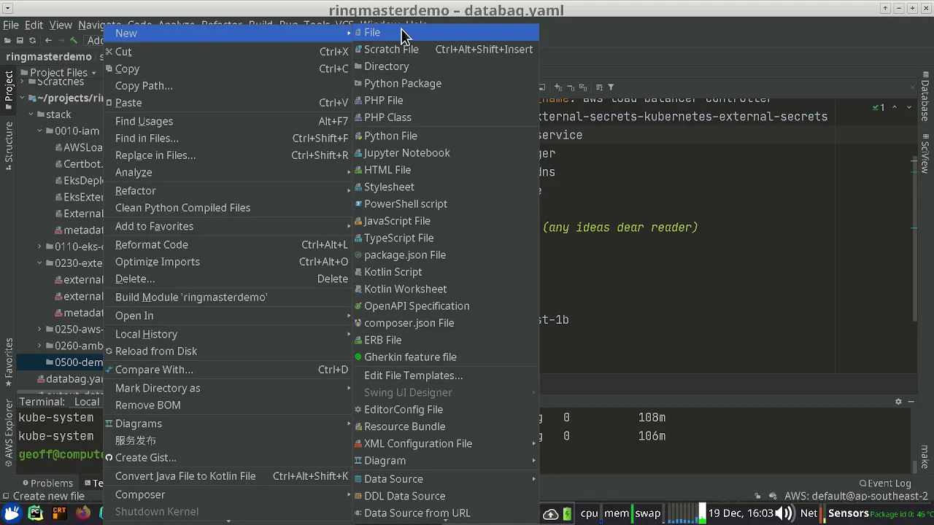The height and width of the screenshot is (525, 934).
Task: Open the Structure tool window tab
Action: coord(9,146)
